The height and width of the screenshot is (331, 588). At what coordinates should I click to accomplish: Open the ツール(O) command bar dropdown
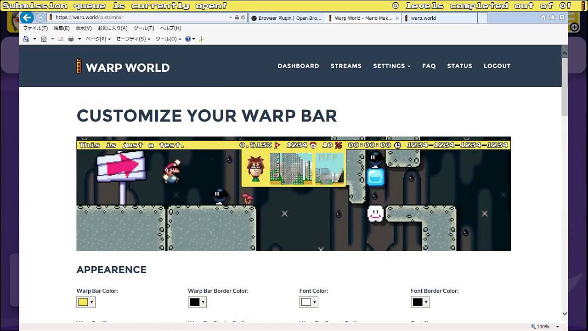click(168, 39)
